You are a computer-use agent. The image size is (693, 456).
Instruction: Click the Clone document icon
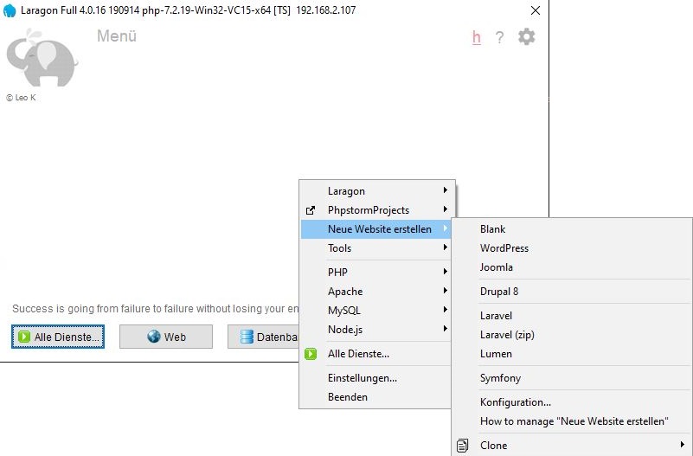point(462,446)
